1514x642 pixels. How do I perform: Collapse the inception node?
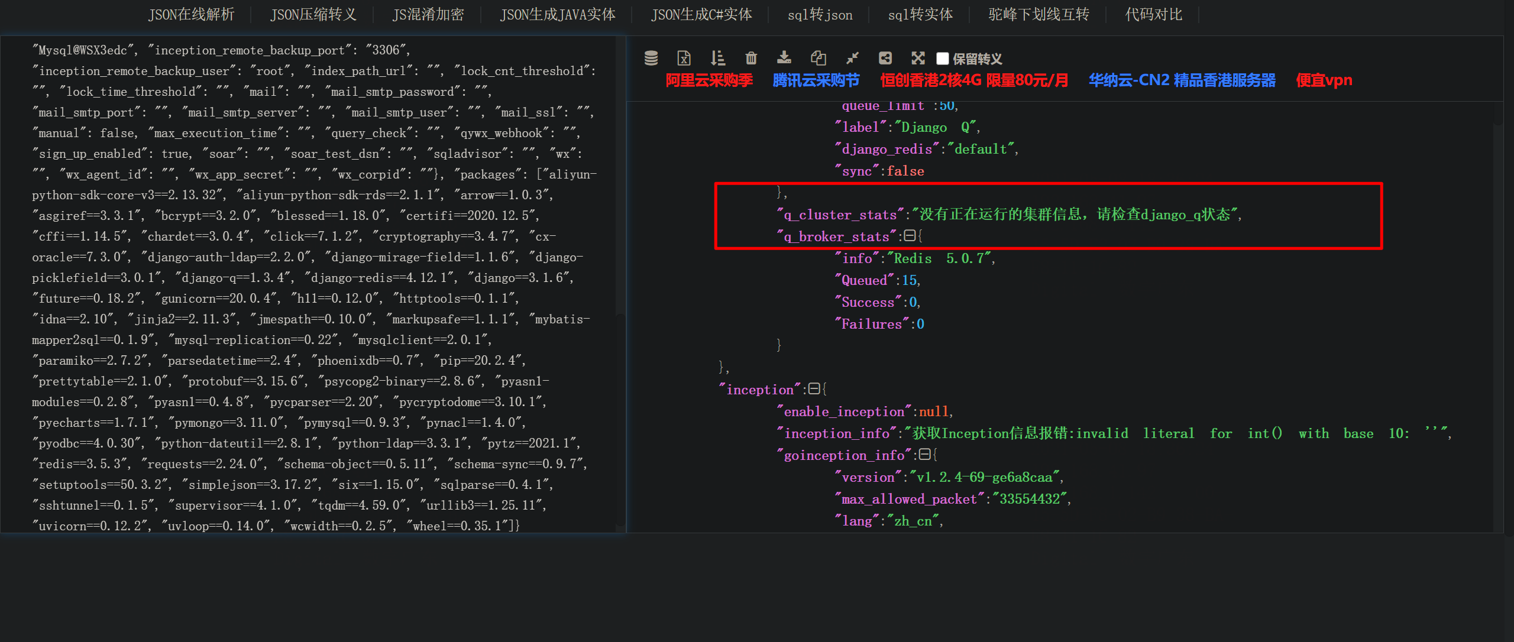coord(815,388)
